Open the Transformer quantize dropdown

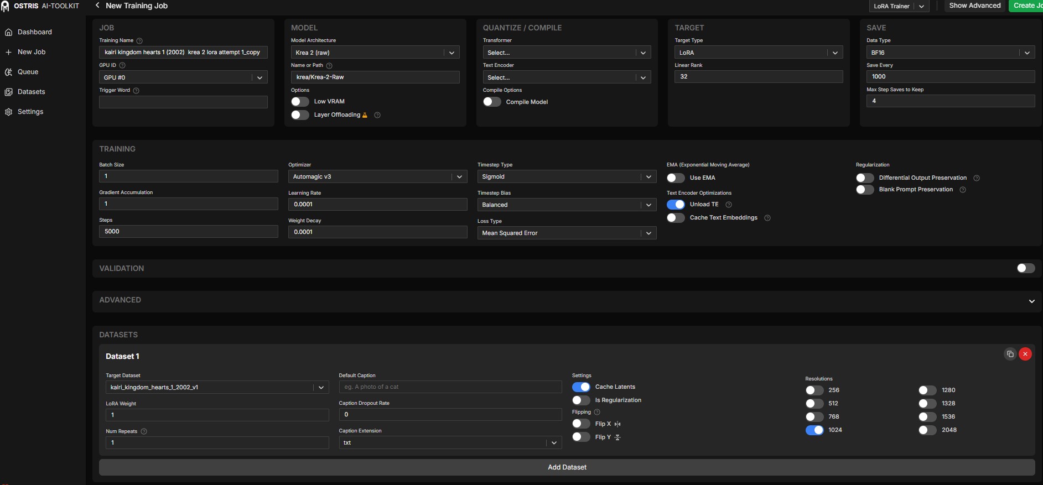pyautogui.click(x=567, y=53)
